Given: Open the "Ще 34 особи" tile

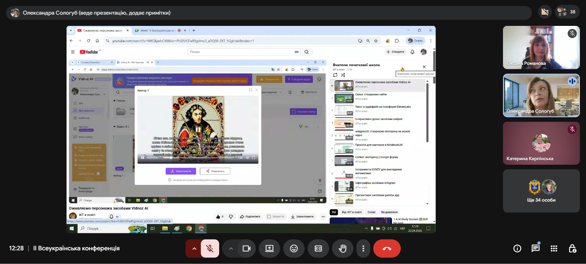Looking at the screenshot, I should [541, 191].
